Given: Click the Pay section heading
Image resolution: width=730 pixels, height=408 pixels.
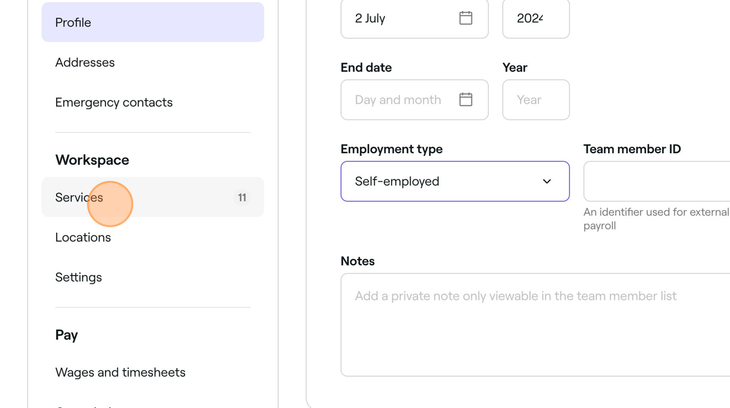Looking at the screenshot, I should point(66,336).
